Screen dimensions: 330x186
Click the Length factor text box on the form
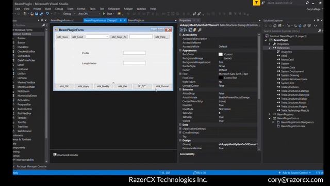tap(134, 63)
